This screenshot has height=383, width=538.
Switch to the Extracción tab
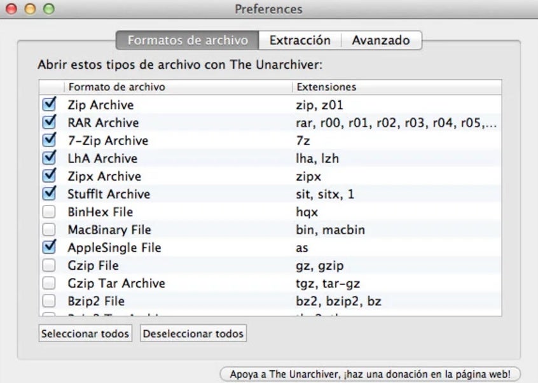click(x=300, y=40)
